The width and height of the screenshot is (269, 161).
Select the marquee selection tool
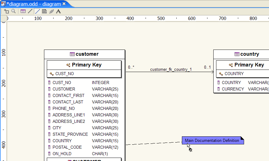6,11
